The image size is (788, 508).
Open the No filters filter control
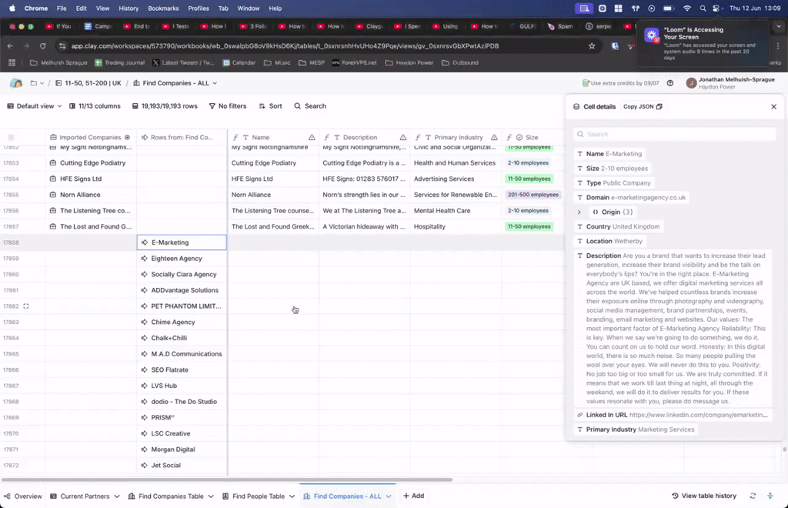[227, 106]
